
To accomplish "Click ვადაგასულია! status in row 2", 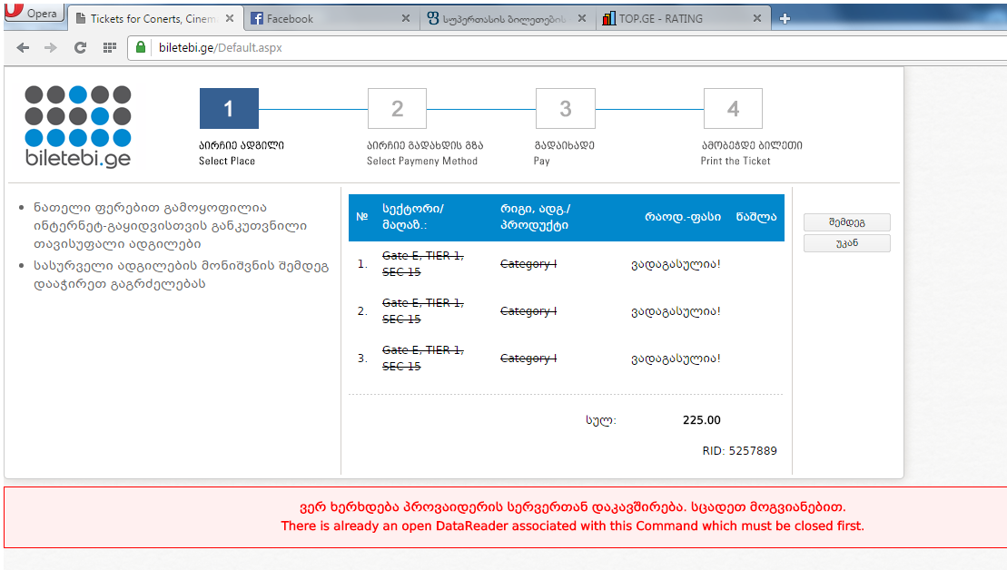I will (x=676, y=310).
